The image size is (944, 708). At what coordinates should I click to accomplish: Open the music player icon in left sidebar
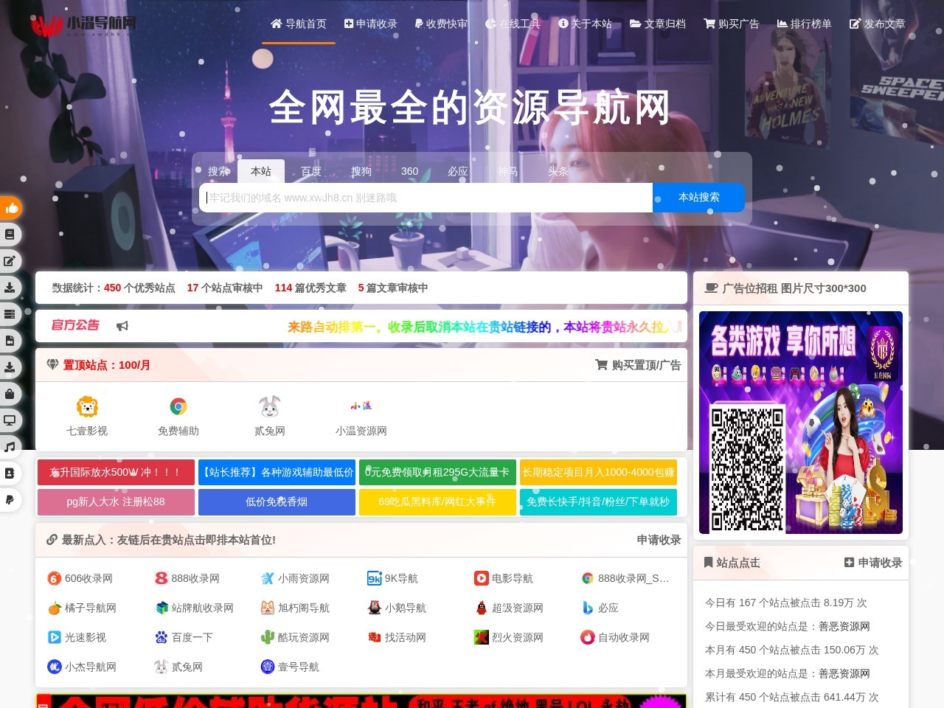tap(10, 446)
